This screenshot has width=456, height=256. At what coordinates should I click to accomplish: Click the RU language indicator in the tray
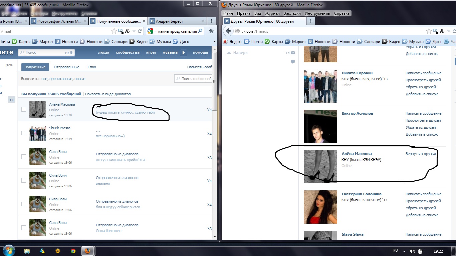click(x=395, y=250)
